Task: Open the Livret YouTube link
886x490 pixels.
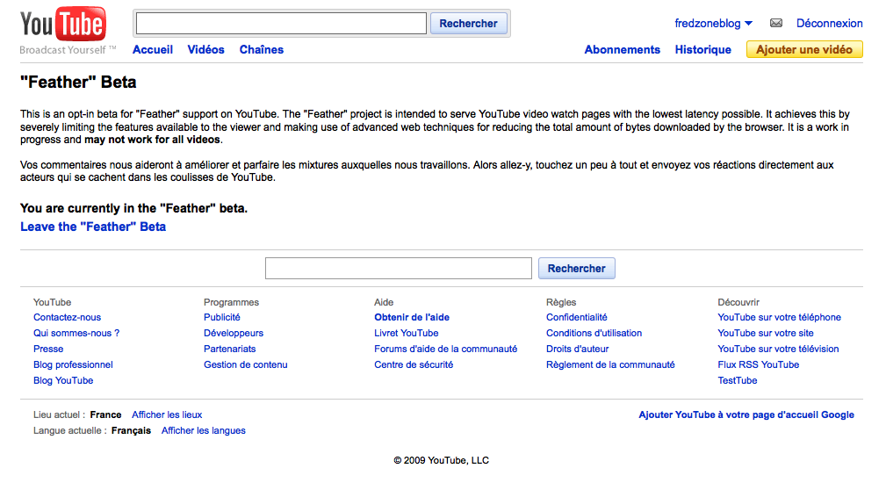Action: pos(407,334)
